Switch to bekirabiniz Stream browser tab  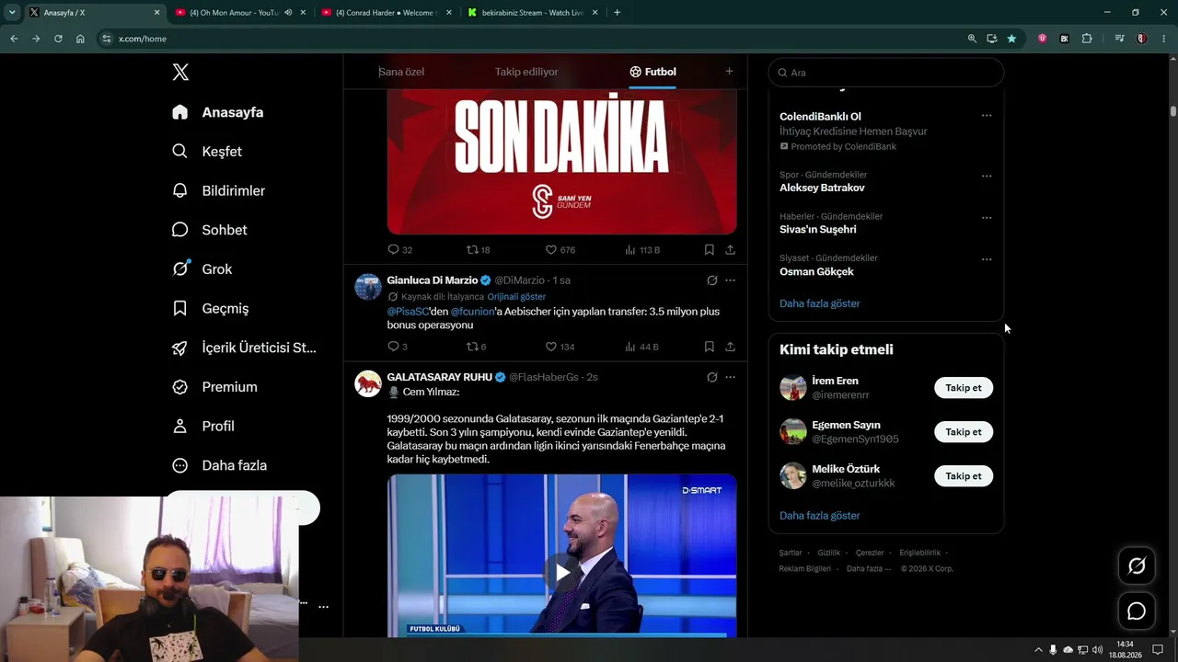click(x=533, y=13)
